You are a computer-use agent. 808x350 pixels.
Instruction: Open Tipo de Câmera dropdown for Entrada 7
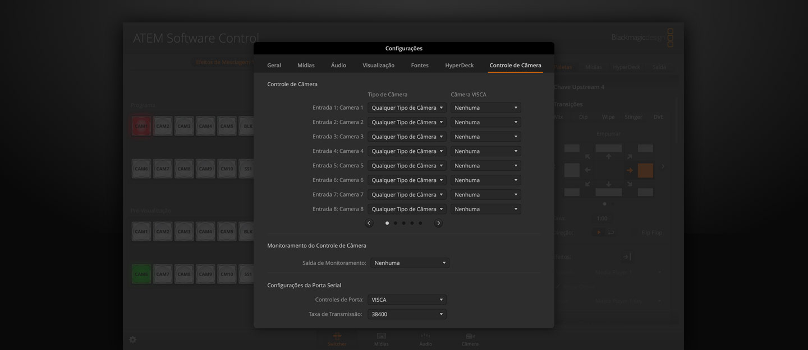407,195
